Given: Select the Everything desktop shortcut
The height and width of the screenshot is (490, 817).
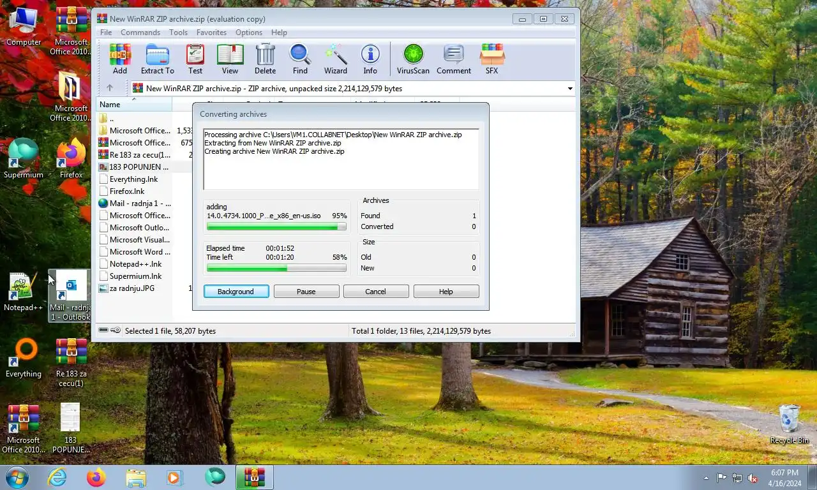Looking at the screenshot, I should click(24, 358).
